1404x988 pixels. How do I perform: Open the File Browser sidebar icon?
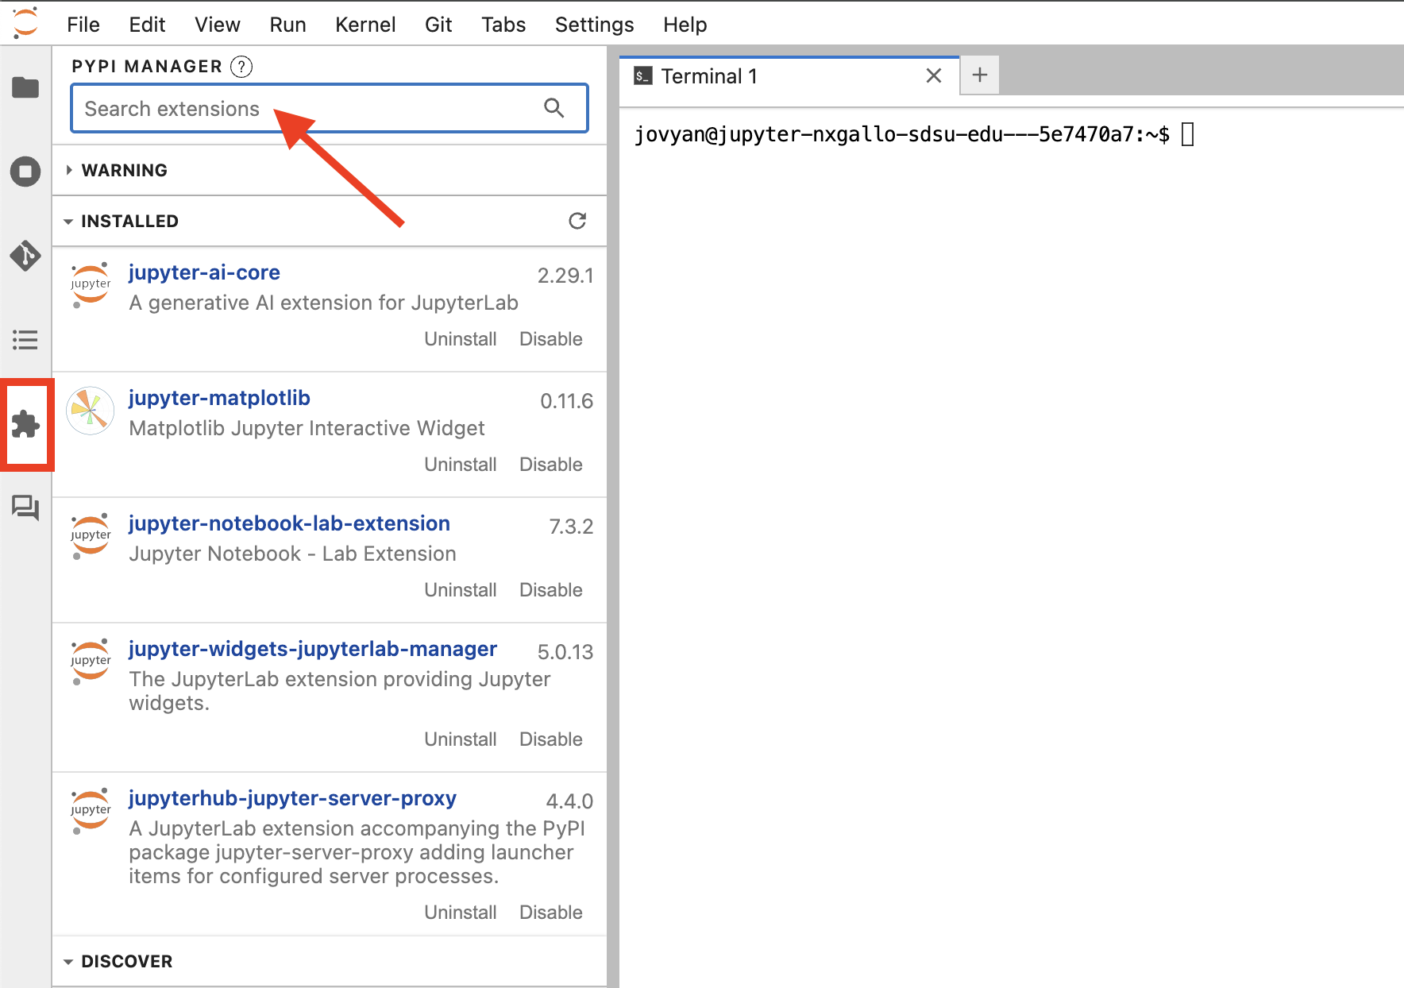25,87
